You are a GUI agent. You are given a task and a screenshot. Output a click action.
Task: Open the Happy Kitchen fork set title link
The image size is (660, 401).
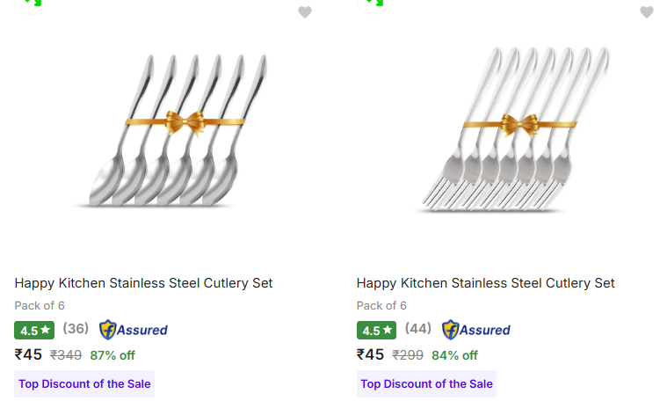(485, 283)
